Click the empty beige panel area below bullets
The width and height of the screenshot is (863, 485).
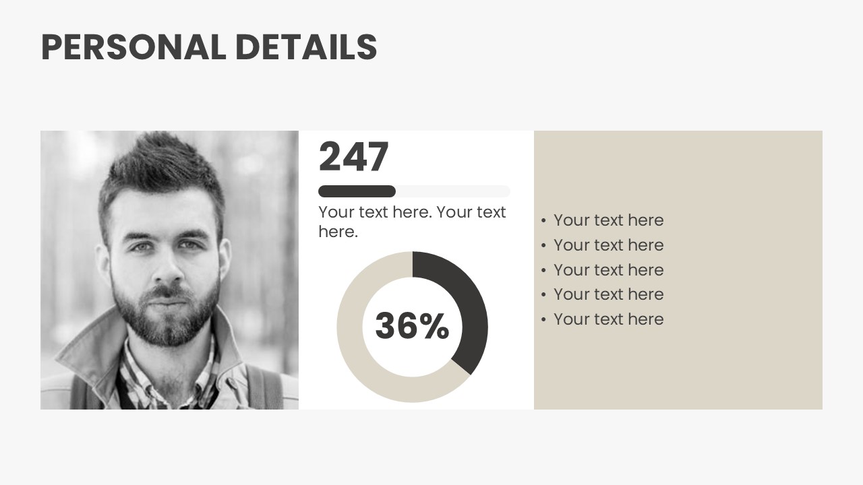(x=678, y=370)
